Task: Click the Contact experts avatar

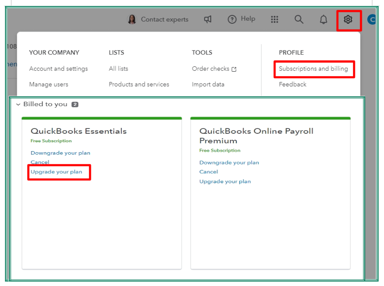Action: coord(132,19)
